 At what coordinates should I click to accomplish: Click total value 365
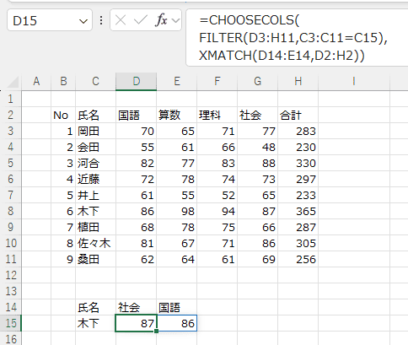point(298,211)
